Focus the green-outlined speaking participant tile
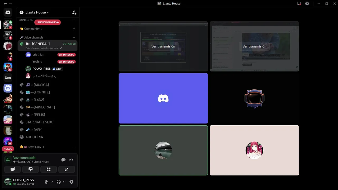 [163, 150]
